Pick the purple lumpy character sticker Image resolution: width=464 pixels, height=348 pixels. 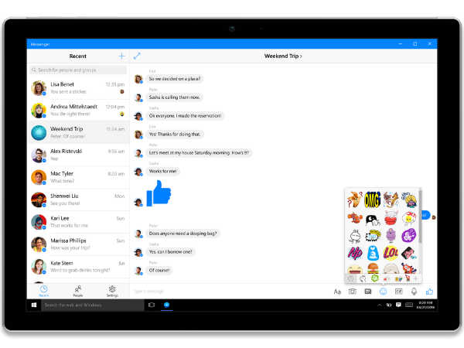pyautogui.click(x=391, y=235)
